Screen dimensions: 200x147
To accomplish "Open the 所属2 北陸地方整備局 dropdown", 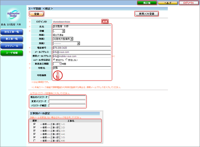I will pos(63,39).
